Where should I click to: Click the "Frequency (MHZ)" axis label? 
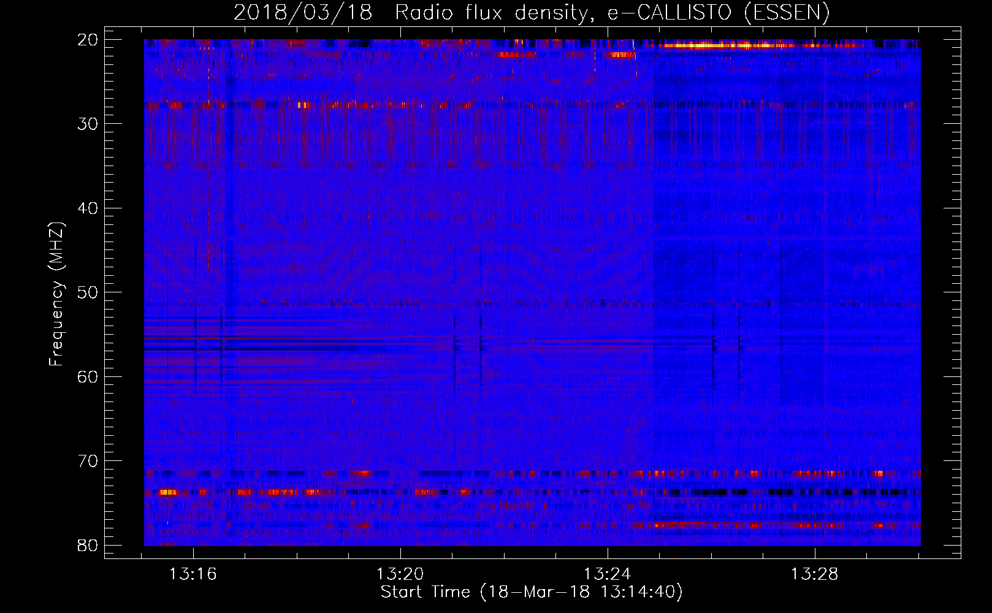click(56, 294)
